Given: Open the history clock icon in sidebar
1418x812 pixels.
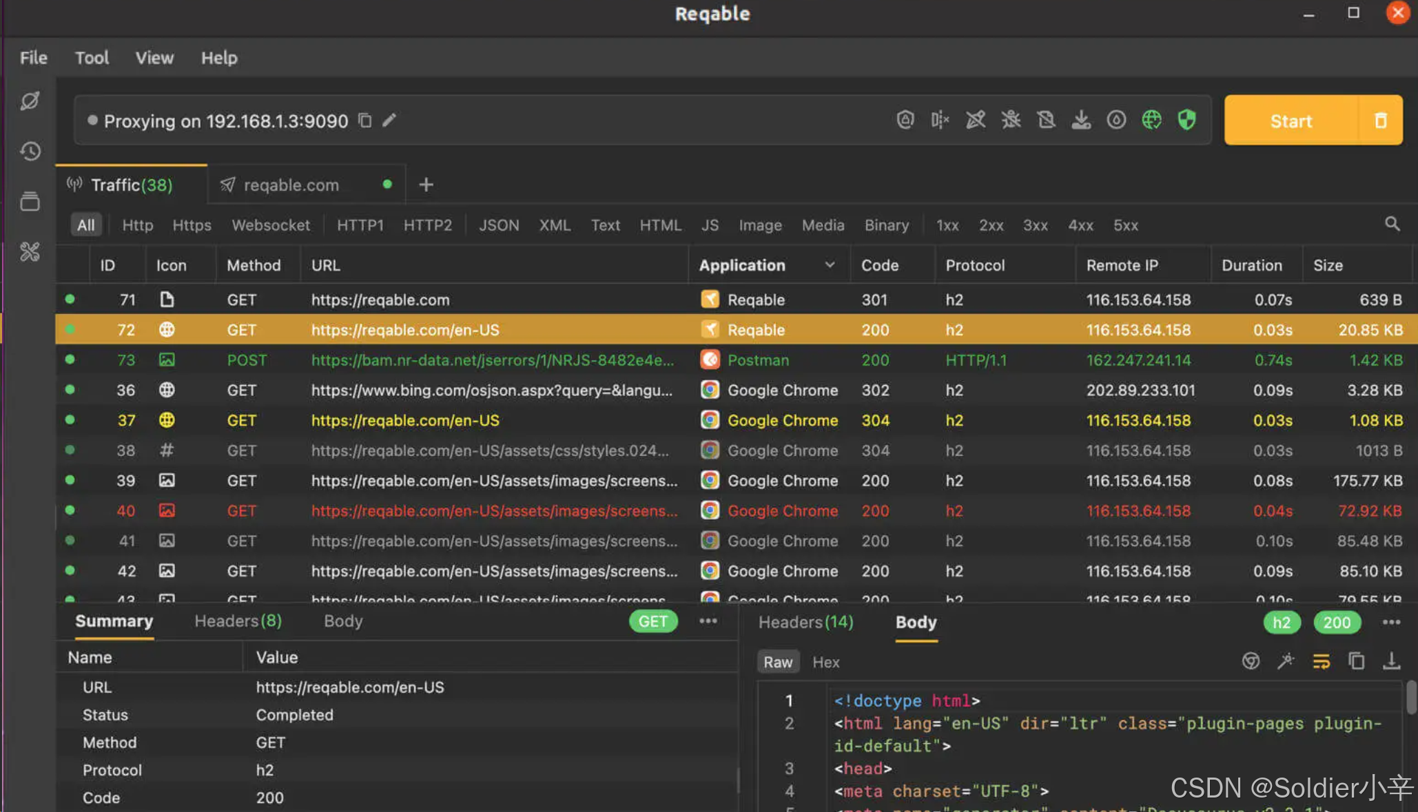Looking at the screenshot, I should coord(30,151).
